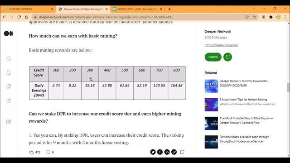Open Fantom Nodes StrongBlock article
Screen dimensions: 290x163
244,139
